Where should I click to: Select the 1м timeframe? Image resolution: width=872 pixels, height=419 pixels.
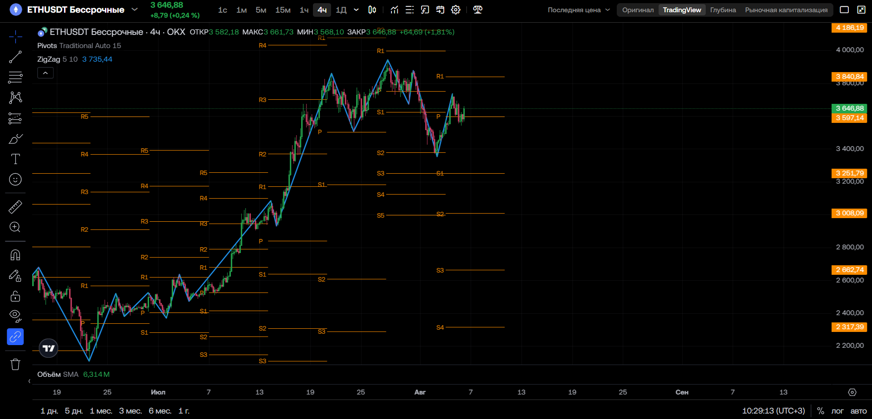coord(242,10)
